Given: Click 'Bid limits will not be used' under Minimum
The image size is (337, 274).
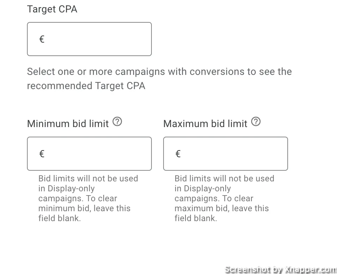Looking at the screenshot, I should coord(88,179).
